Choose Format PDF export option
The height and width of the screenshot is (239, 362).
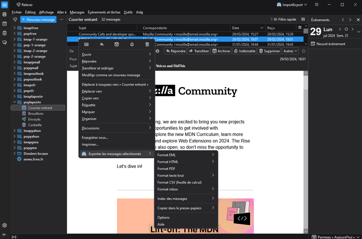(x=186, y=169)
